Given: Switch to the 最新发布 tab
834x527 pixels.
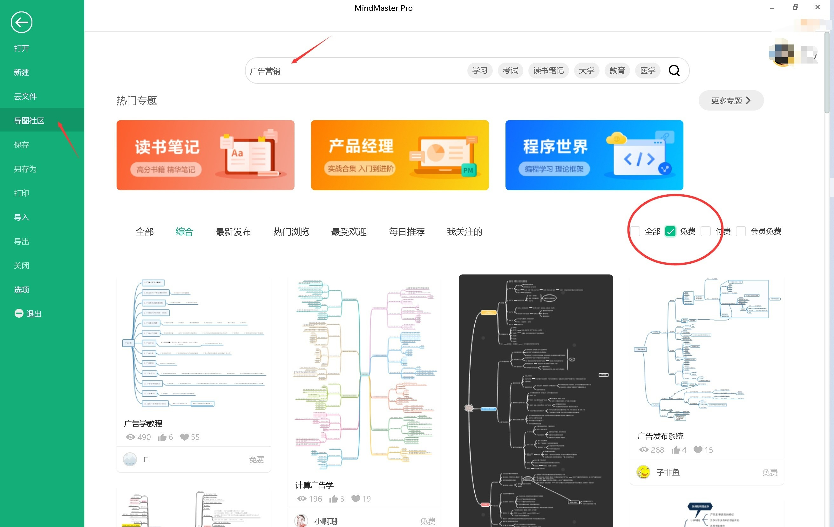Looking at the screenshot, I should 233,232.
